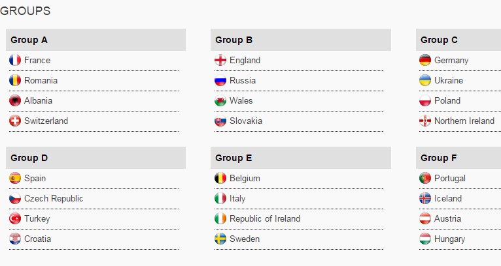
Task: Click the Sweden flag icon
Action: pos(220,239)
